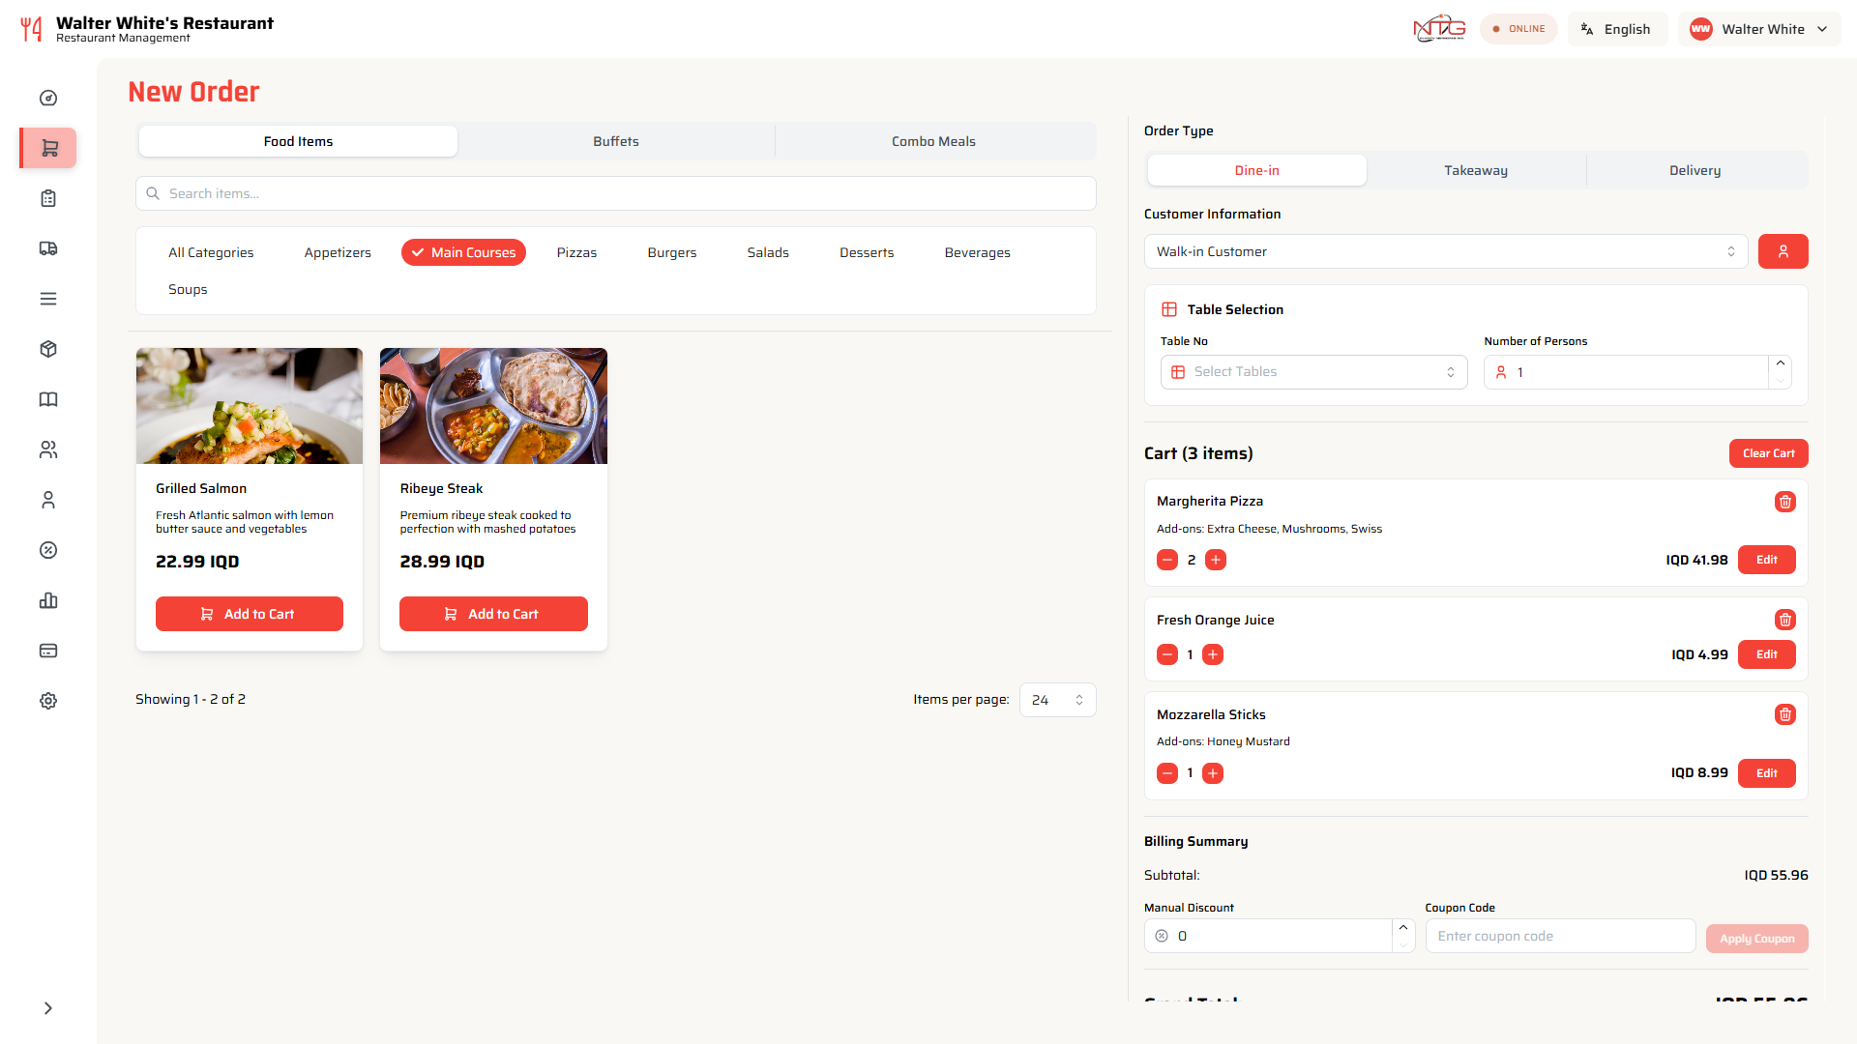Open the multiple users sidebar icon
The width and height of the screenshot is (1857, 1044).
[48, 449]
